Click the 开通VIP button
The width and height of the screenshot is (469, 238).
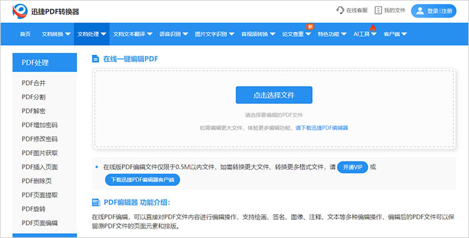pyautogui.click(x=352, y=167)
